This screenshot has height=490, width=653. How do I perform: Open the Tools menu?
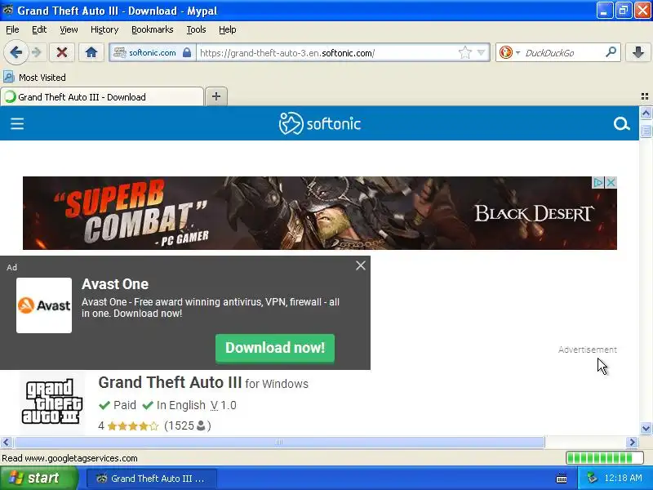(196, 29)
